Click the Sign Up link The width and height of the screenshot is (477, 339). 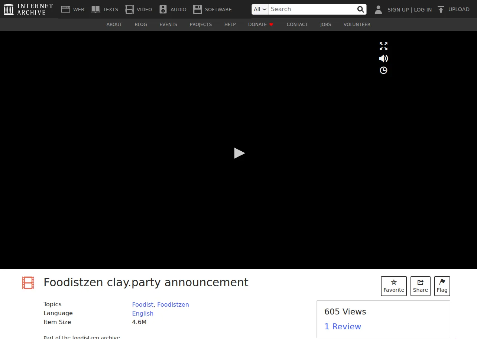click(398, 10)
